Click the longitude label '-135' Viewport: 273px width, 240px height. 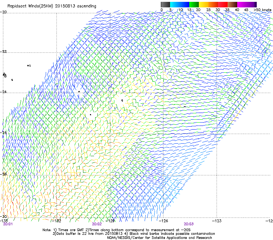pos(4,221)
